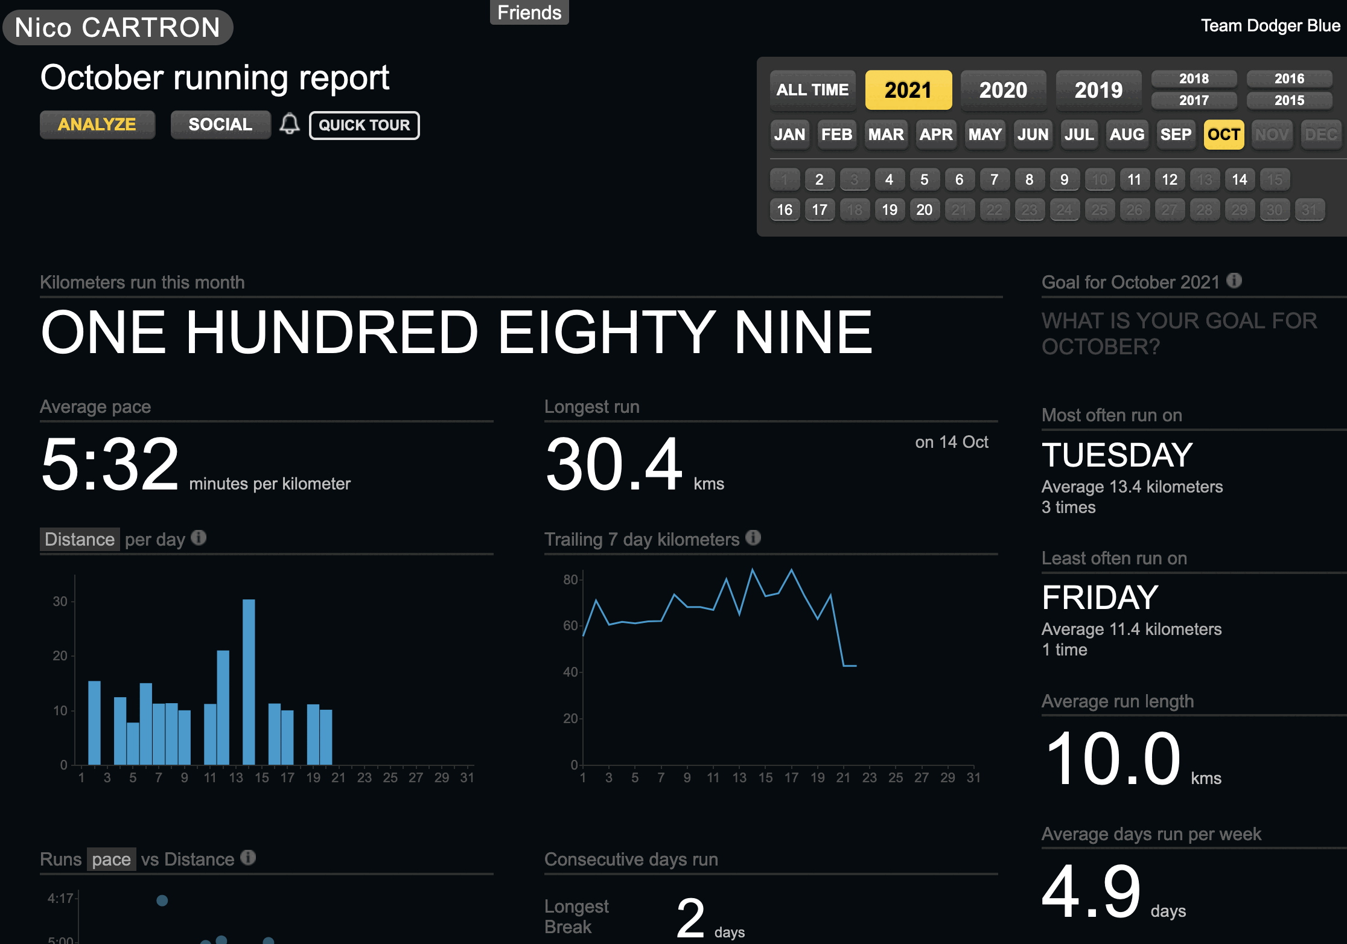Select day 14 in the calendar
1347x944 pixels.
(1239, 179)
